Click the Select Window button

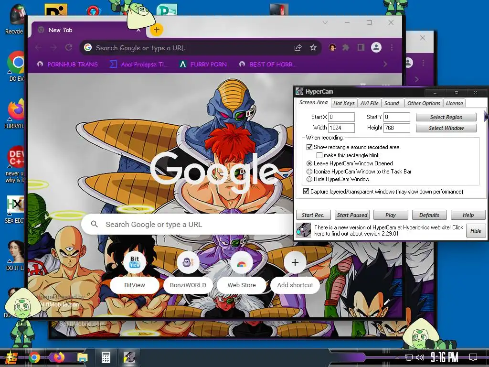pos(446,128)
